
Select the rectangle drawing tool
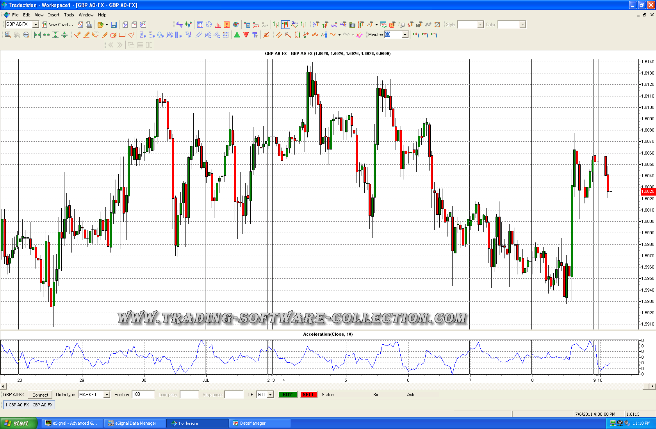coord(122,35)
